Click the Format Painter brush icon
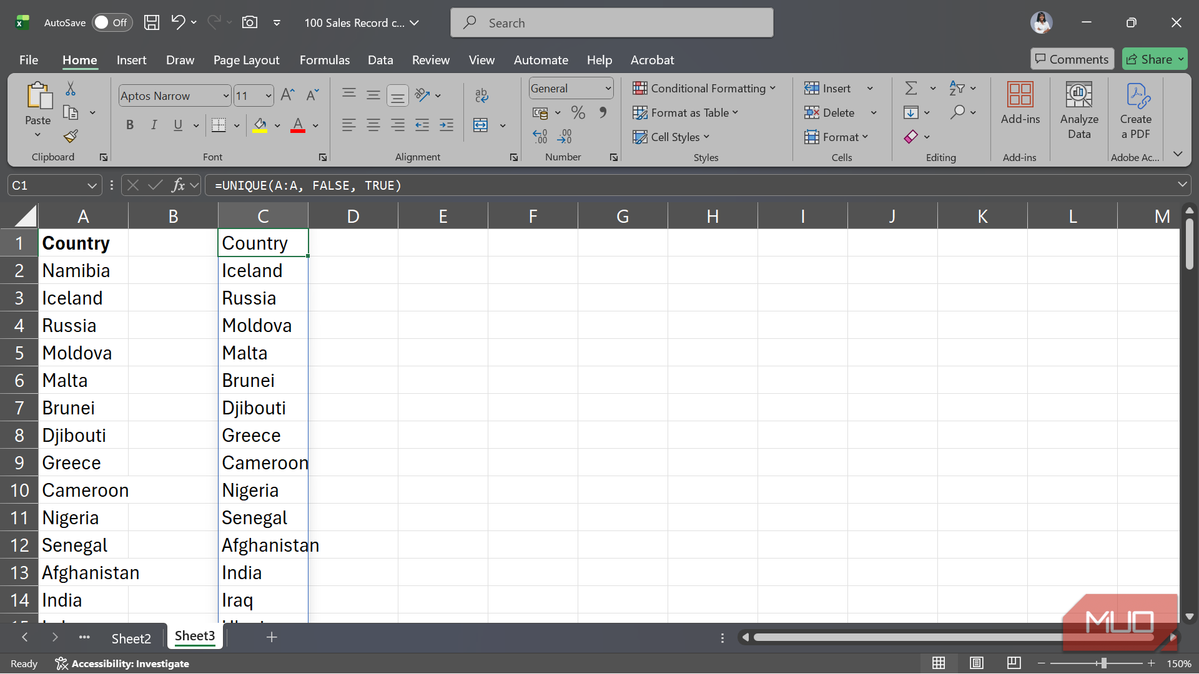1199x674 pixels. coord(71,136)
